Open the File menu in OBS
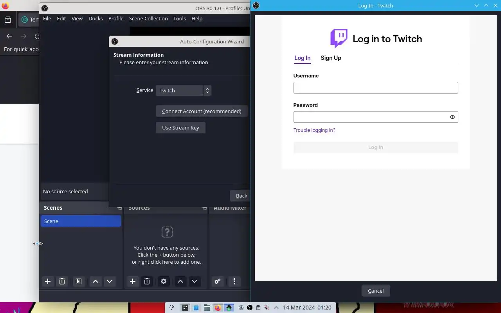This screenshot has height=313, width=501. pyautogui.click(x=47, y=18)
